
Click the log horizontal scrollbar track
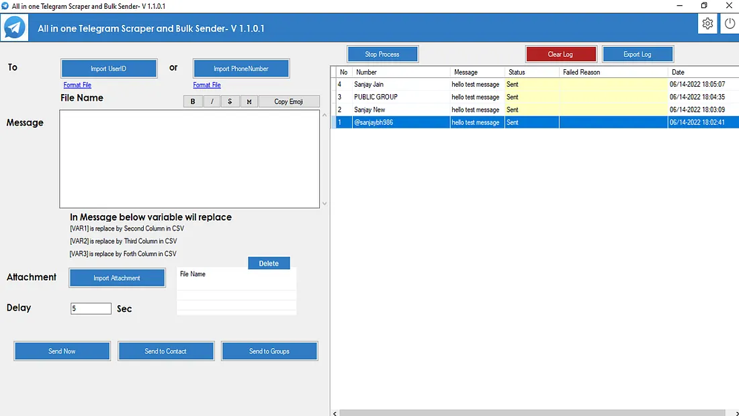(x=533, y=413)
